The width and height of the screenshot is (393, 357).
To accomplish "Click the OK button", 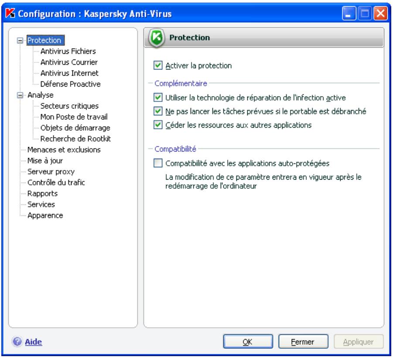I will 248,341.
